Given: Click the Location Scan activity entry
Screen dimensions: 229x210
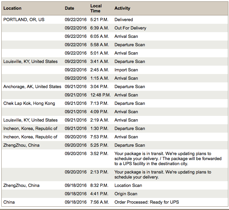Looking at the screenshot, I should point(128,186).
